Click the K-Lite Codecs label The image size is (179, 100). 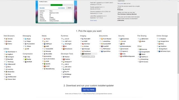tap(50, 59)
